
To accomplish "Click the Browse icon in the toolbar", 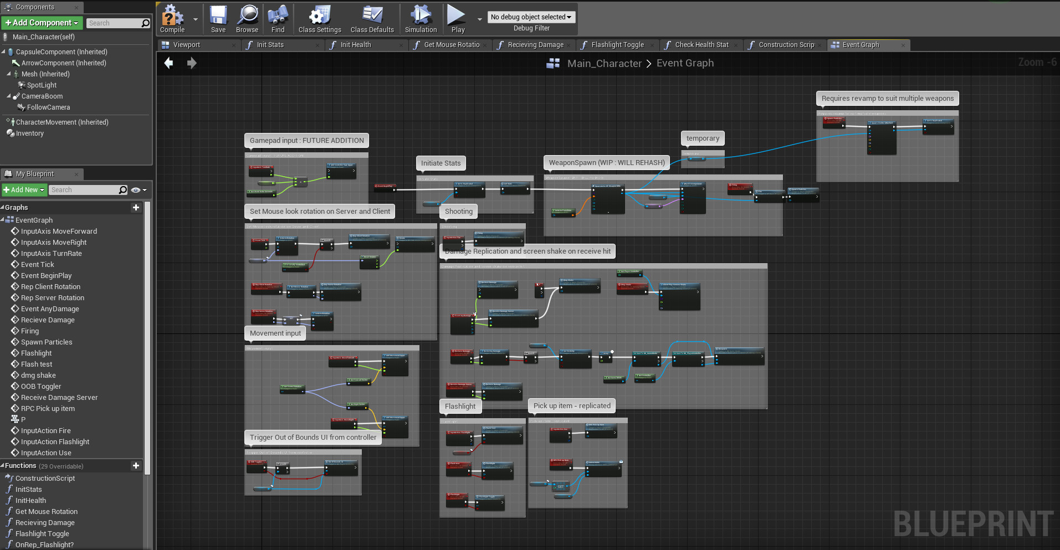I will (247, 18).
